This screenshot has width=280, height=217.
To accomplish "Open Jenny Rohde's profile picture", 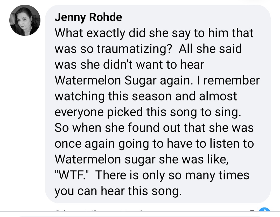I will [x=25, y=20].
